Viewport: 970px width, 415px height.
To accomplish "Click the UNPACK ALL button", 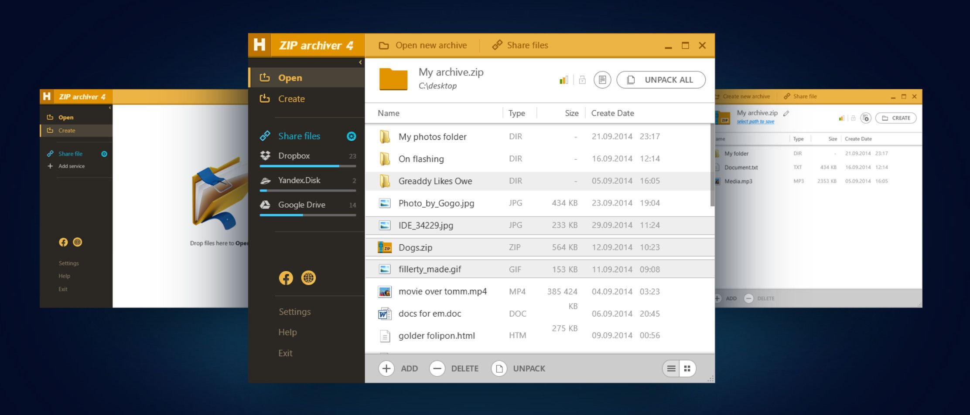I will coord(661,80).
